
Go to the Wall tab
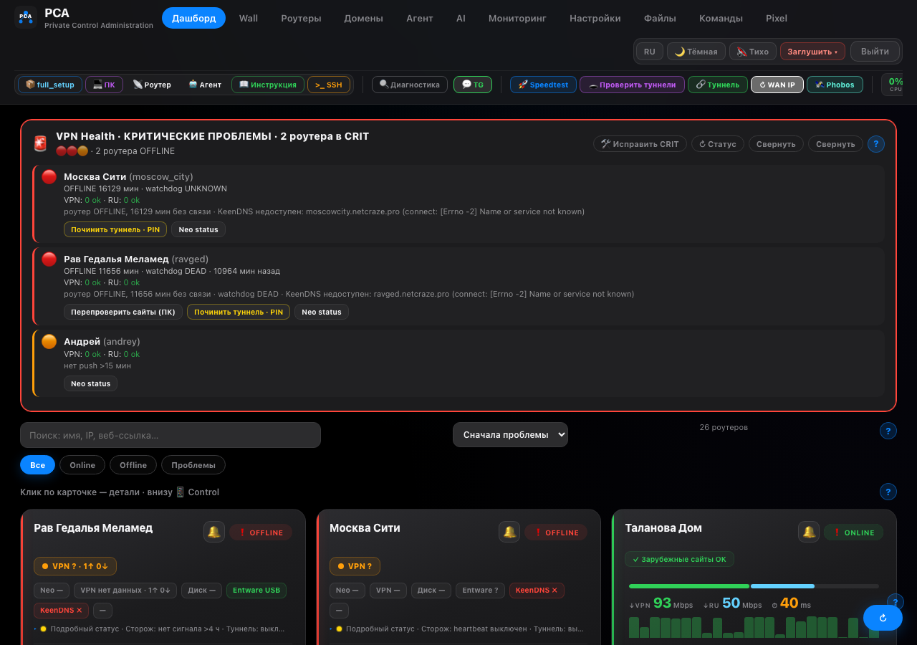click(x=249, y=18)
